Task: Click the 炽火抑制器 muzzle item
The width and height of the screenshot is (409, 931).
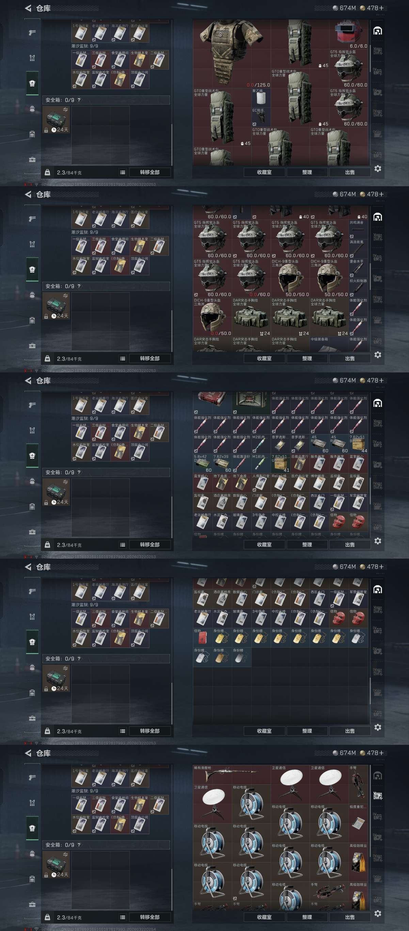Action: pyautogui.click(x=358, y=287)
